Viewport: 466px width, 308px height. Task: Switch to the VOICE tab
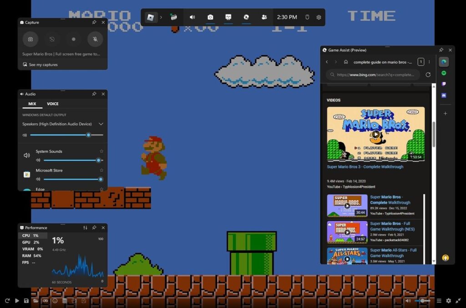point(52,104)
